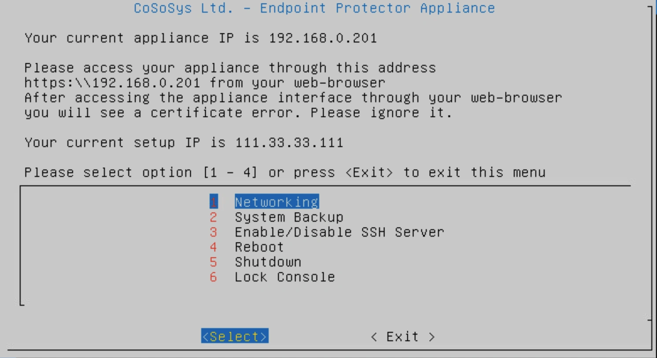This screenshot has width=657, height=358.
Task: Click the red number 2 hotkey
Action: tap(214, 217)
